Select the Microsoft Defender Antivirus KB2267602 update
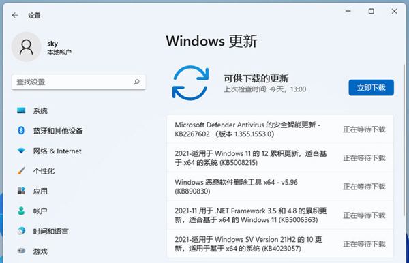409x263 pixels. click(280, 129)
